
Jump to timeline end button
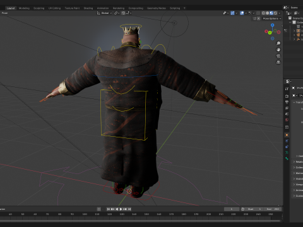[x=129, y=209]
